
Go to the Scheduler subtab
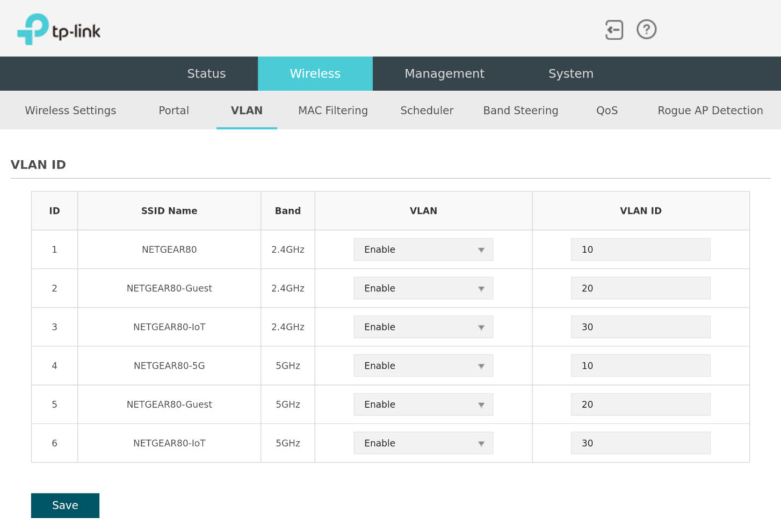coord(426,111)
